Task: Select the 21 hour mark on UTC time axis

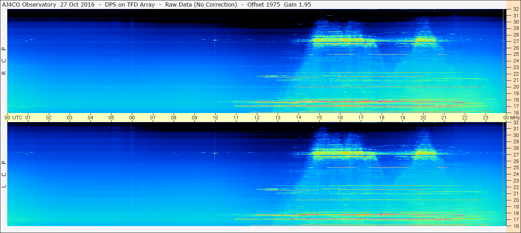Action: pyautogui.click(x=444, y=118)
